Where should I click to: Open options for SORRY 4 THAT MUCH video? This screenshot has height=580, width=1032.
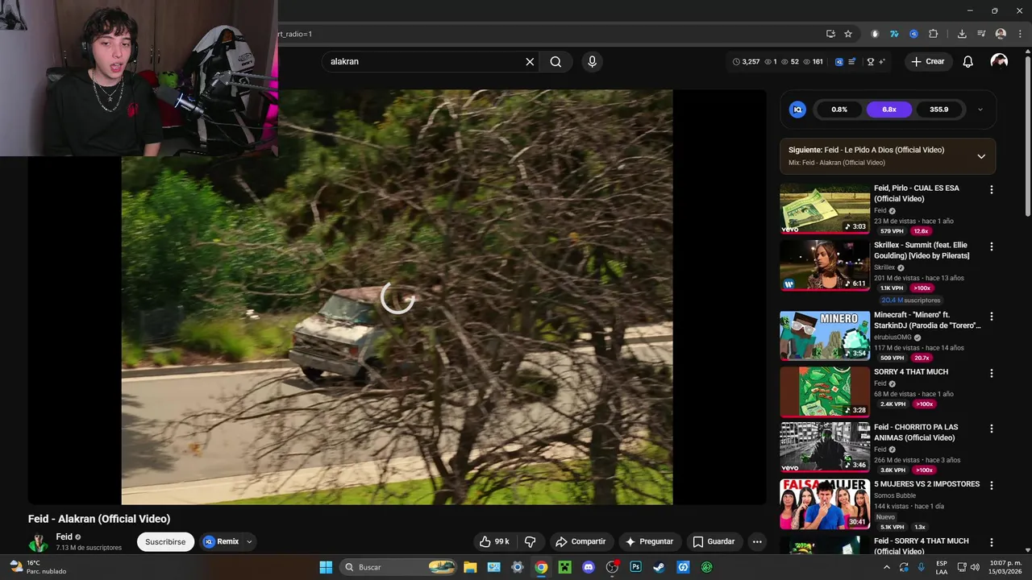[992, 374]
